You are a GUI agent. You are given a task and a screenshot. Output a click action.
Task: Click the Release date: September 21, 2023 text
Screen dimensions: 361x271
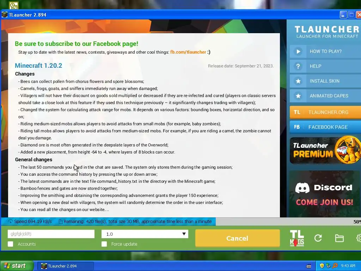241,66
